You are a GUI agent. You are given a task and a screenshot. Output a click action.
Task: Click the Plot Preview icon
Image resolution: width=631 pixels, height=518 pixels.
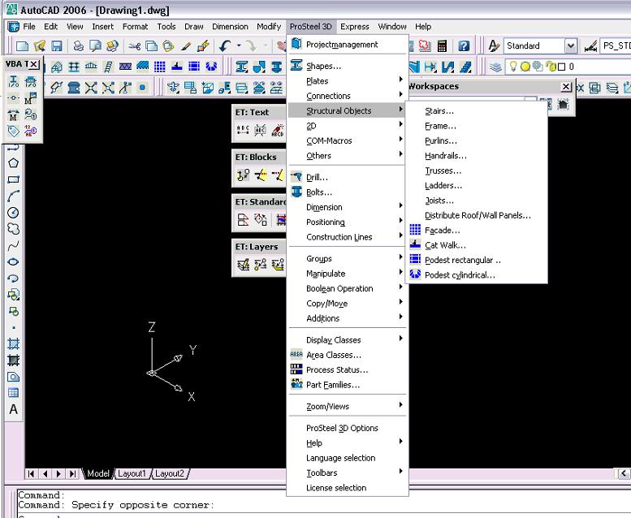pos(95,46)
